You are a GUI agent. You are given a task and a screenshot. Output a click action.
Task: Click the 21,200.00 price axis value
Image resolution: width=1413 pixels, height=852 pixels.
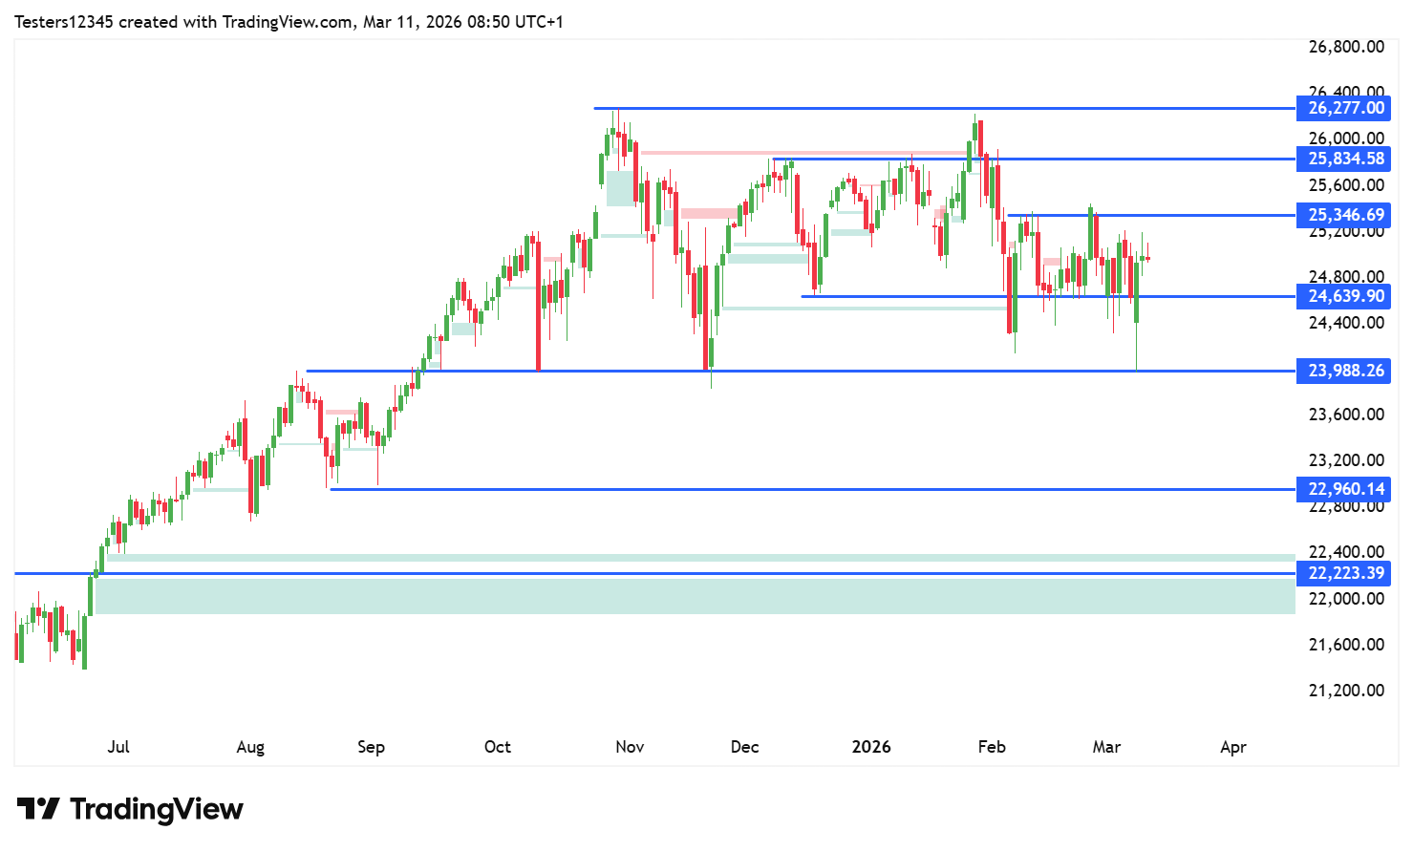pos(1346,691)
